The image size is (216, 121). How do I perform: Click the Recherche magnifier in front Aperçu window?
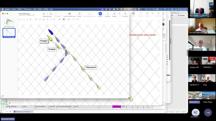(x=125, y=14)
